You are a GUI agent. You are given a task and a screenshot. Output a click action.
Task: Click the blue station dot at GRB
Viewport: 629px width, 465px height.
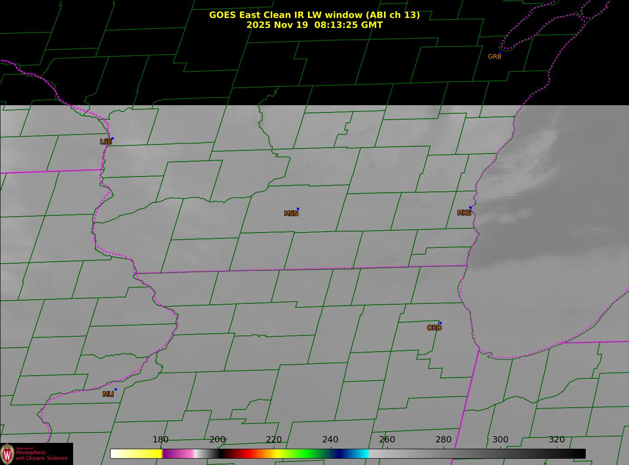tap(500, 52)
